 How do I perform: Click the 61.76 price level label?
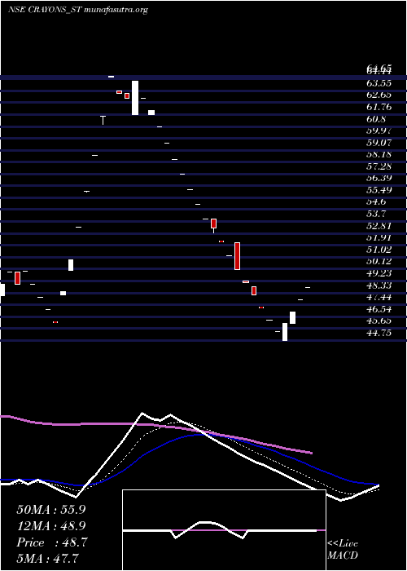tap(379, 107)
